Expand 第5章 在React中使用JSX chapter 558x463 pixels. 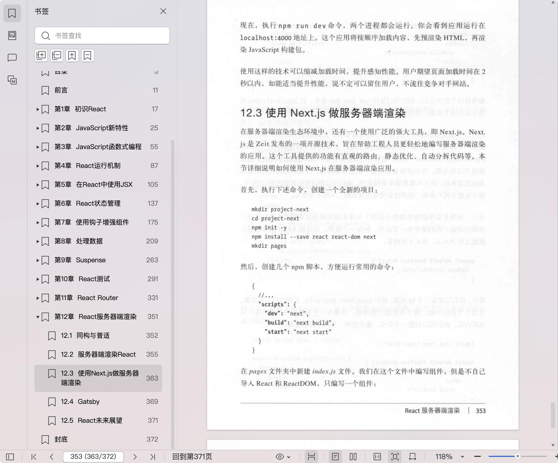[38, 185]
